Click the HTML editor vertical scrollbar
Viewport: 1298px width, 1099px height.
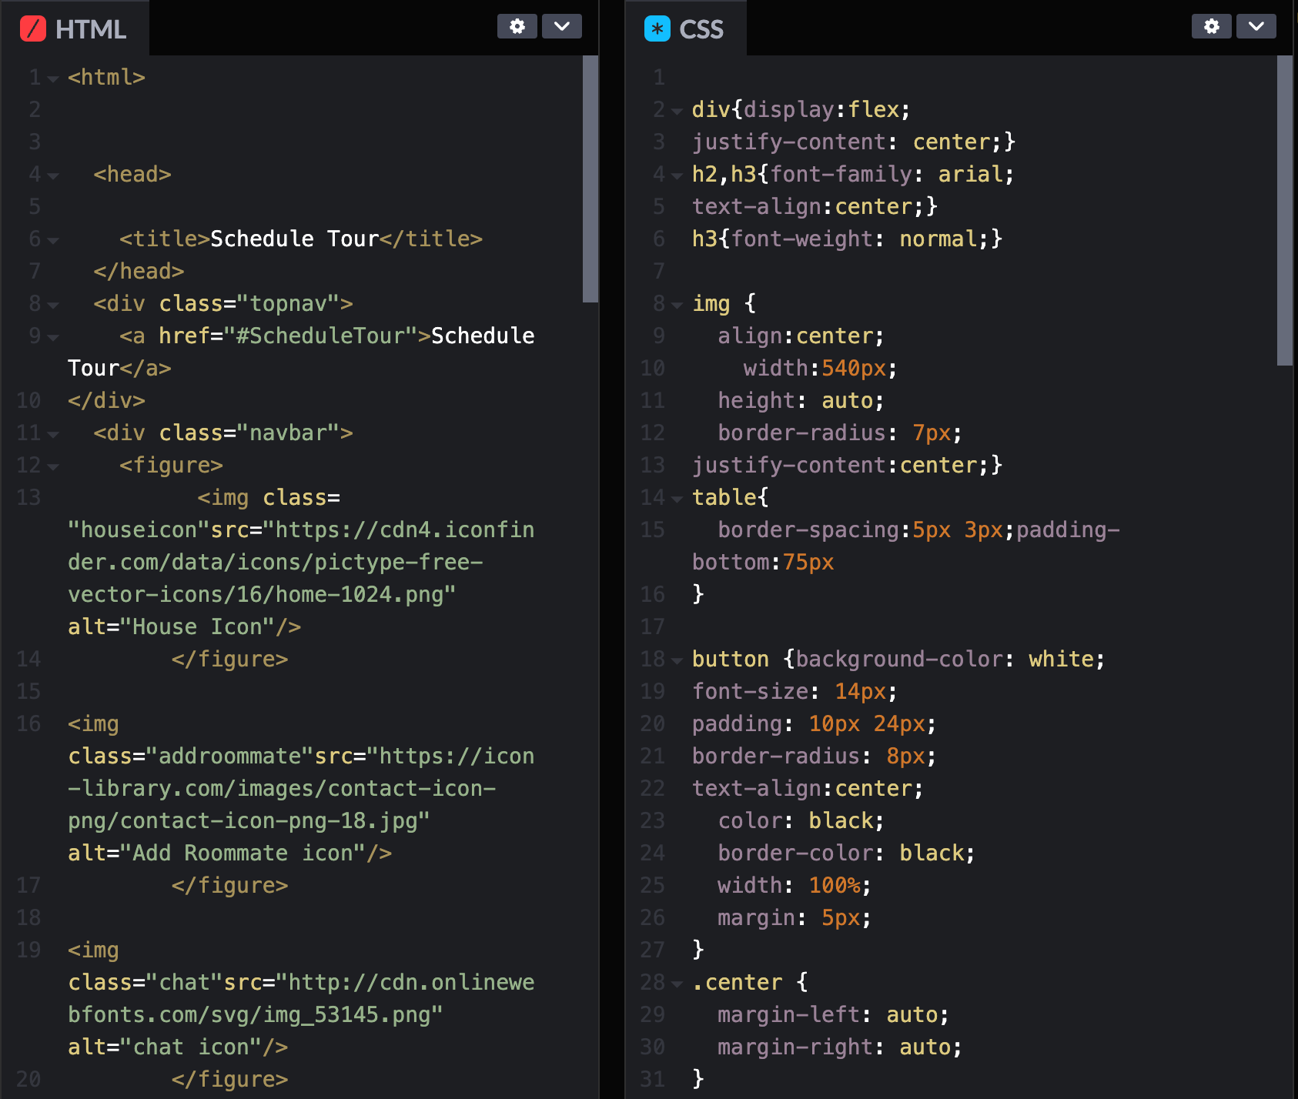pyautogui.click(x=590, y=179)
